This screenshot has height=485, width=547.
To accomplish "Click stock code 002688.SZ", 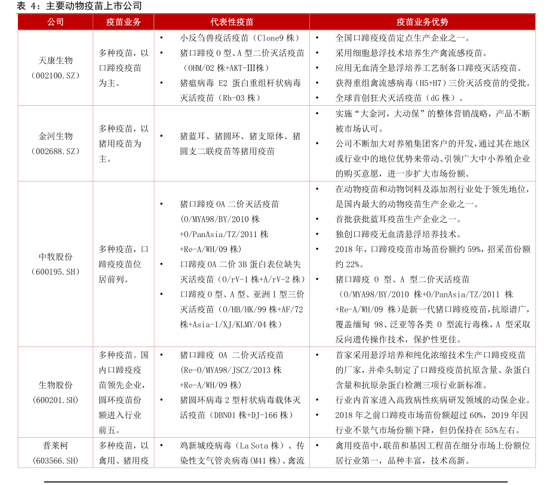I will coord(55,151).
